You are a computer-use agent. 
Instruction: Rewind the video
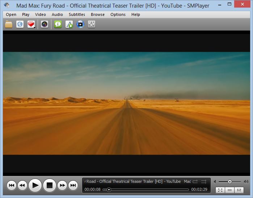pyautogui.click(x=22, y=185)
